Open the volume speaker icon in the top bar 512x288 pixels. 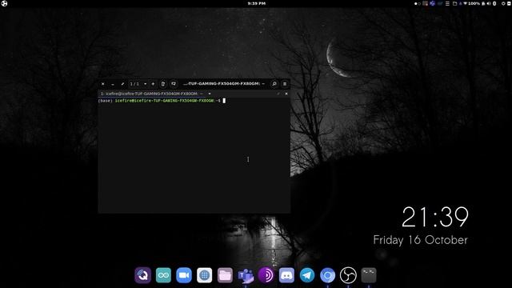pos(489,3)
